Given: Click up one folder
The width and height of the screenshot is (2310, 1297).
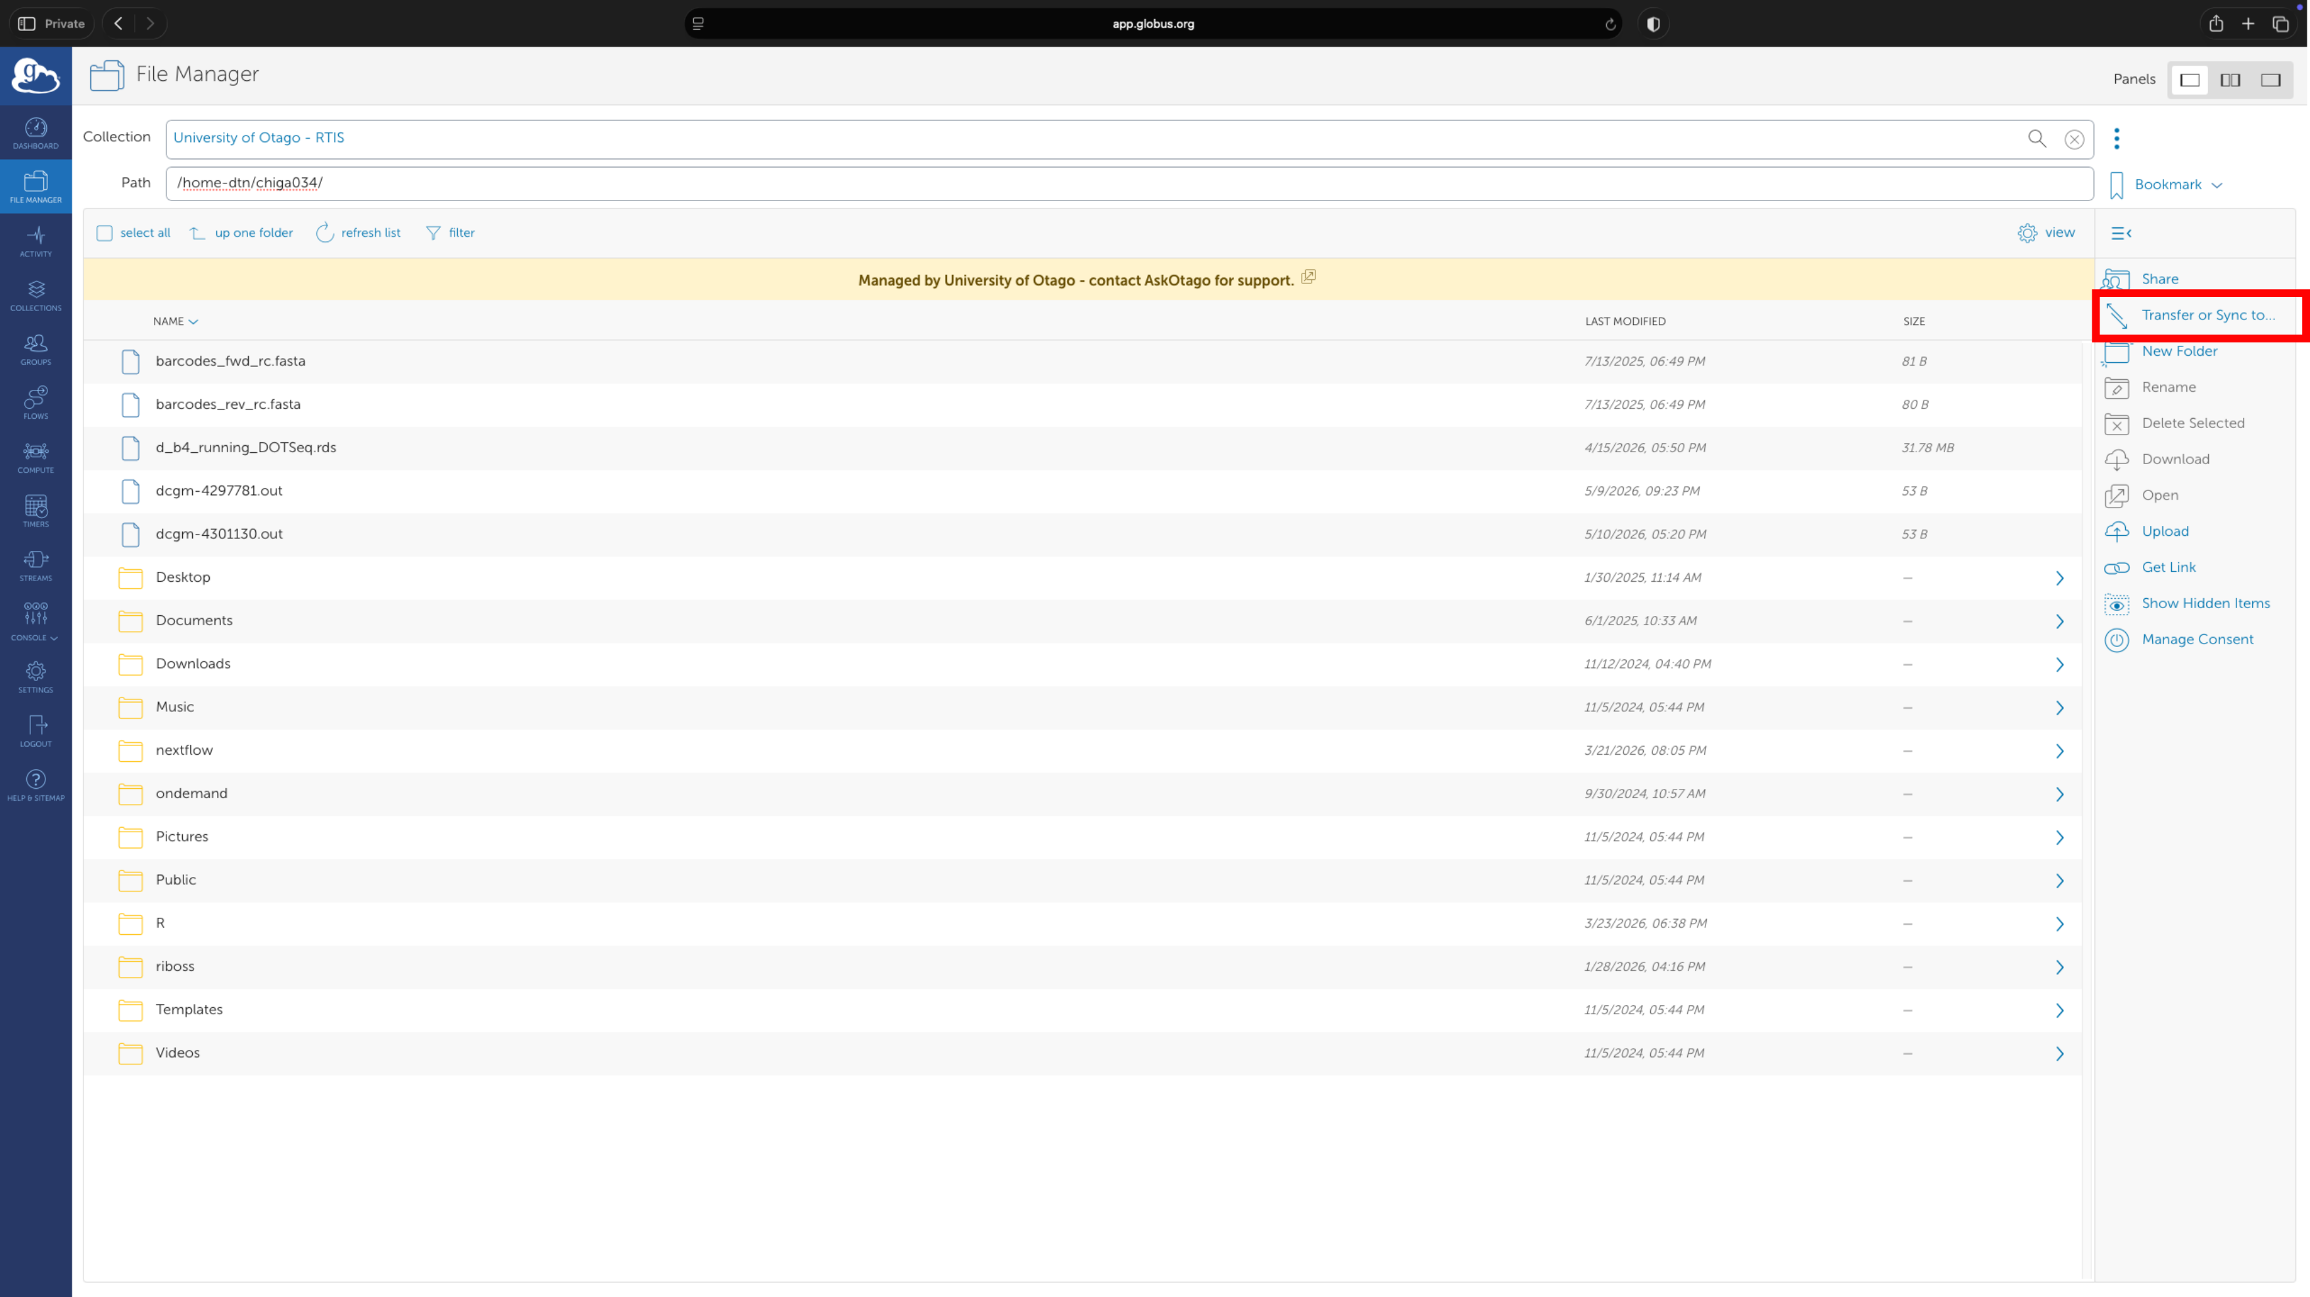Looking at the screenshot, I should pyautogui.click(x=242, y=233).
